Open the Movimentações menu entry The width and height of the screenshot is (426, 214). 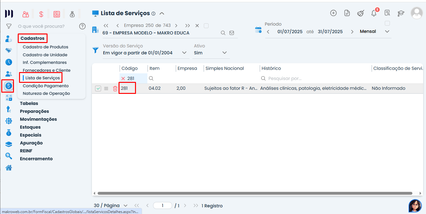38,119
